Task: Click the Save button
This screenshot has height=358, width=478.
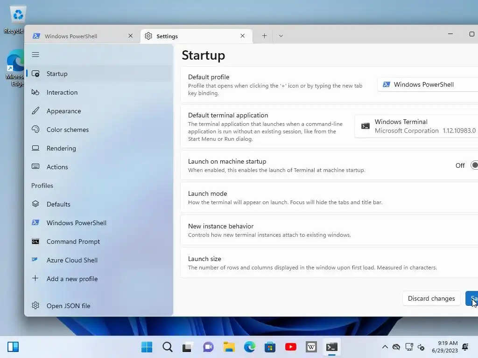Action: [x=472, y=299]
